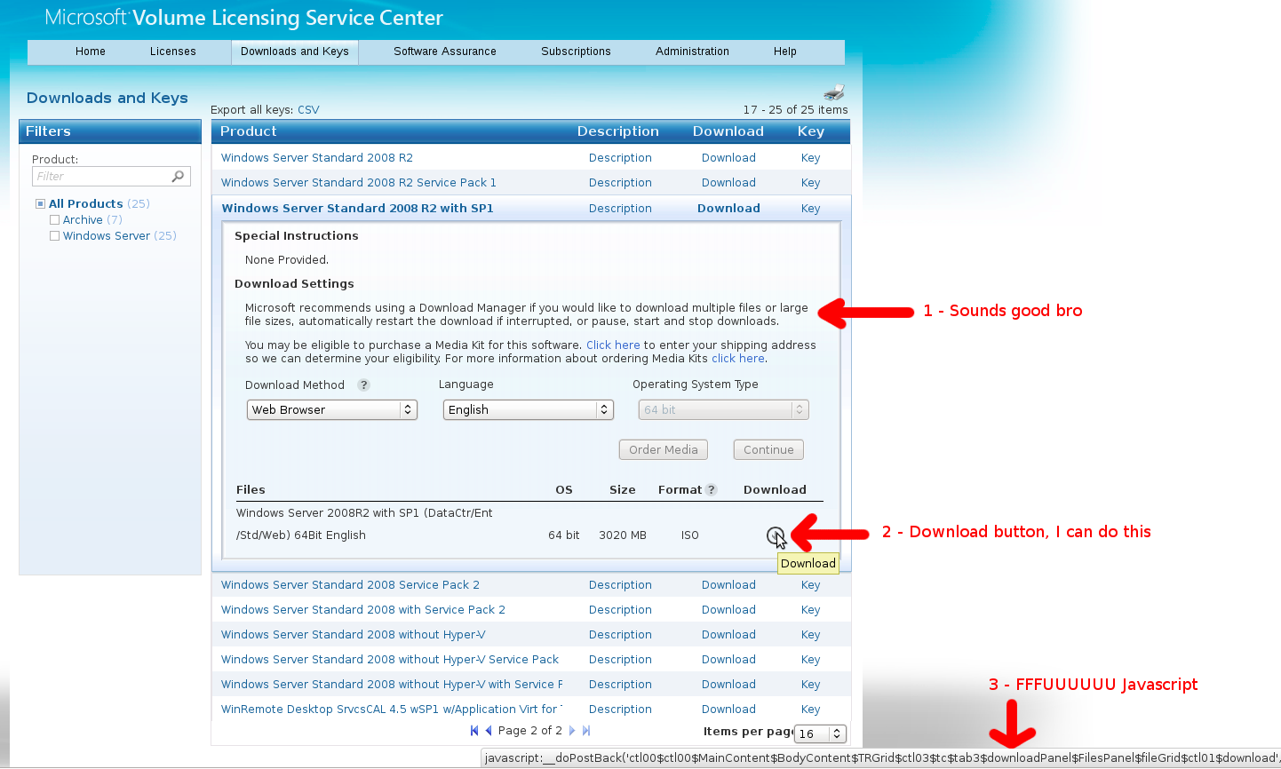1281x769 pixels.
Task: Go to the last page of results
Action: [586, 731]
